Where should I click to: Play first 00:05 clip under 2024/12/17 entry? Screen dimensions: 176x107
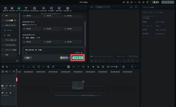tap(32, 29)
